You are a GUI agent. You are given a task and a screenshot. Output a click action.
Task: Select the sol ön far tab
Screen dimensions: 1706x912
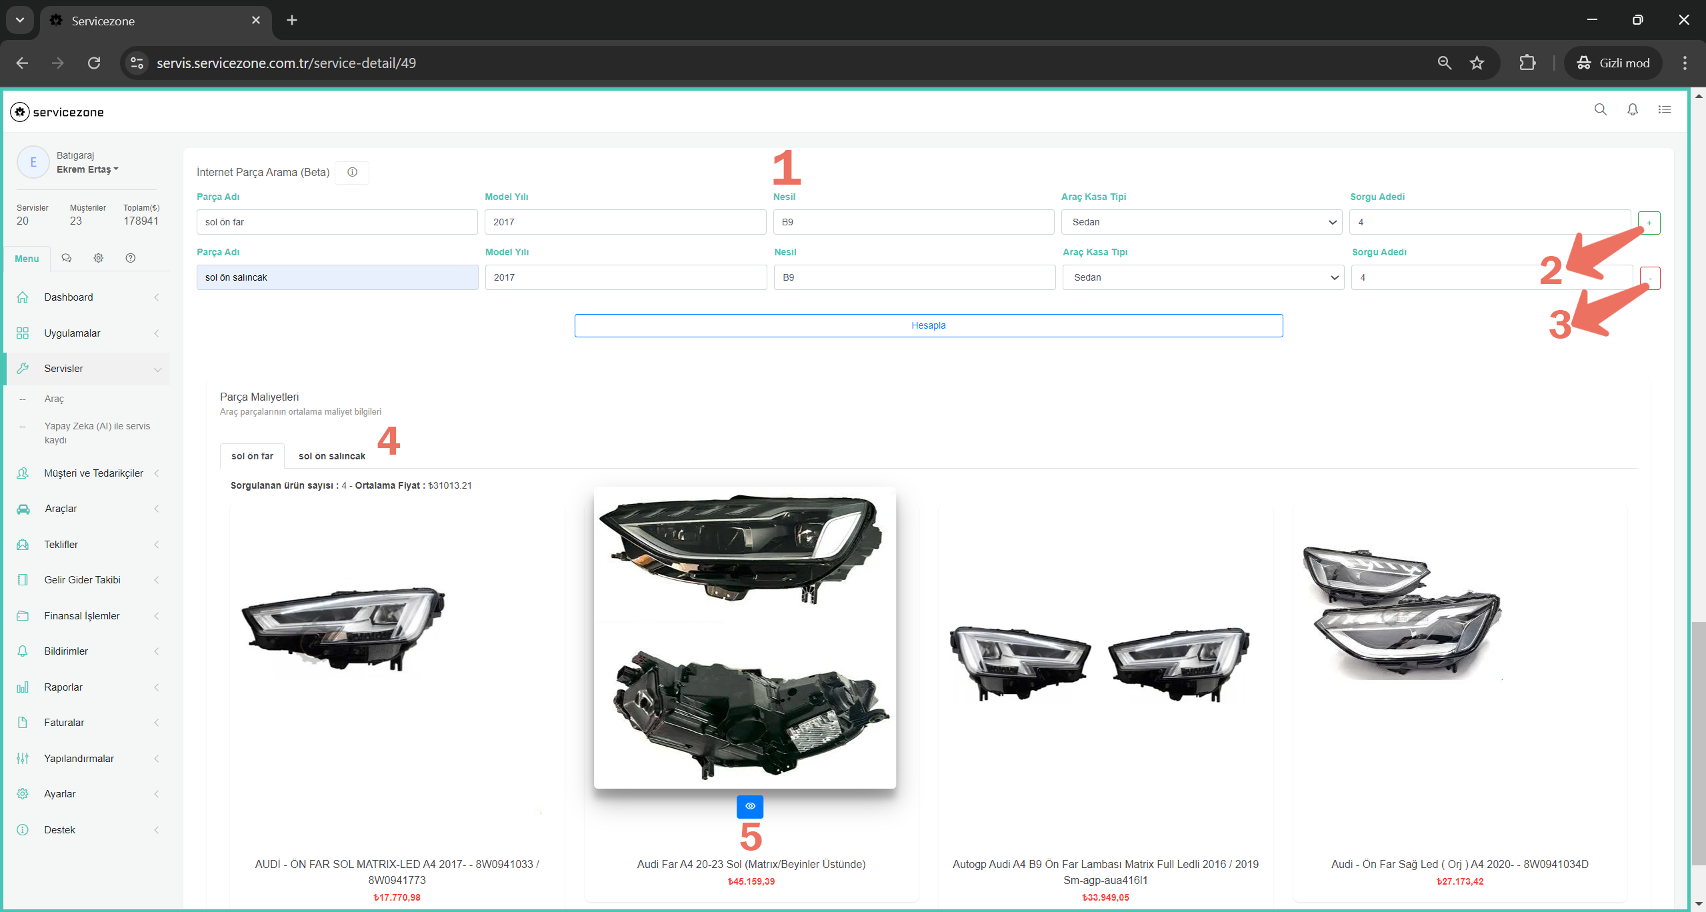coord(252,456)
